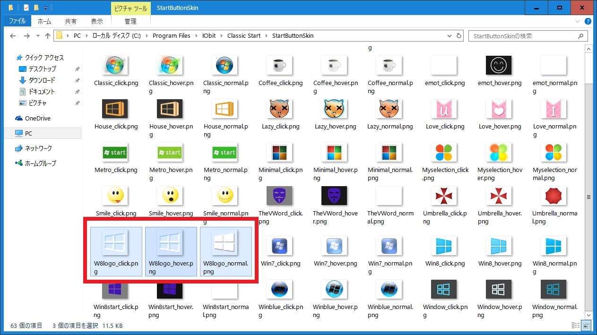Select the Umbrella_click.png icon
597x335 pixels.
(444, 196)
